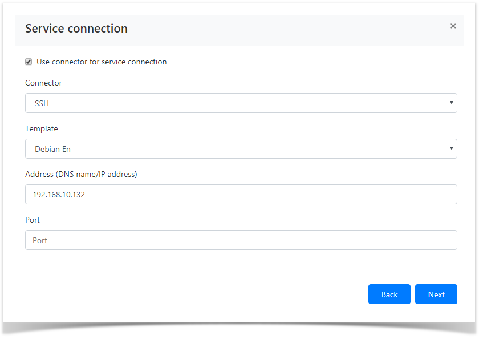Close the Service connection dialog
The height and width of the screenshot is (339, 483).
453,26
